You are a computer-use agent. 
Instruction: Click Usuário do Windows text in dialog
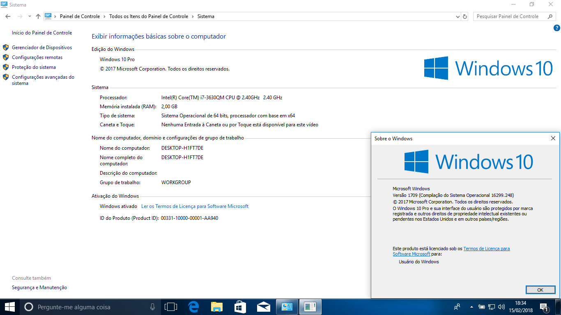(419, 262)
